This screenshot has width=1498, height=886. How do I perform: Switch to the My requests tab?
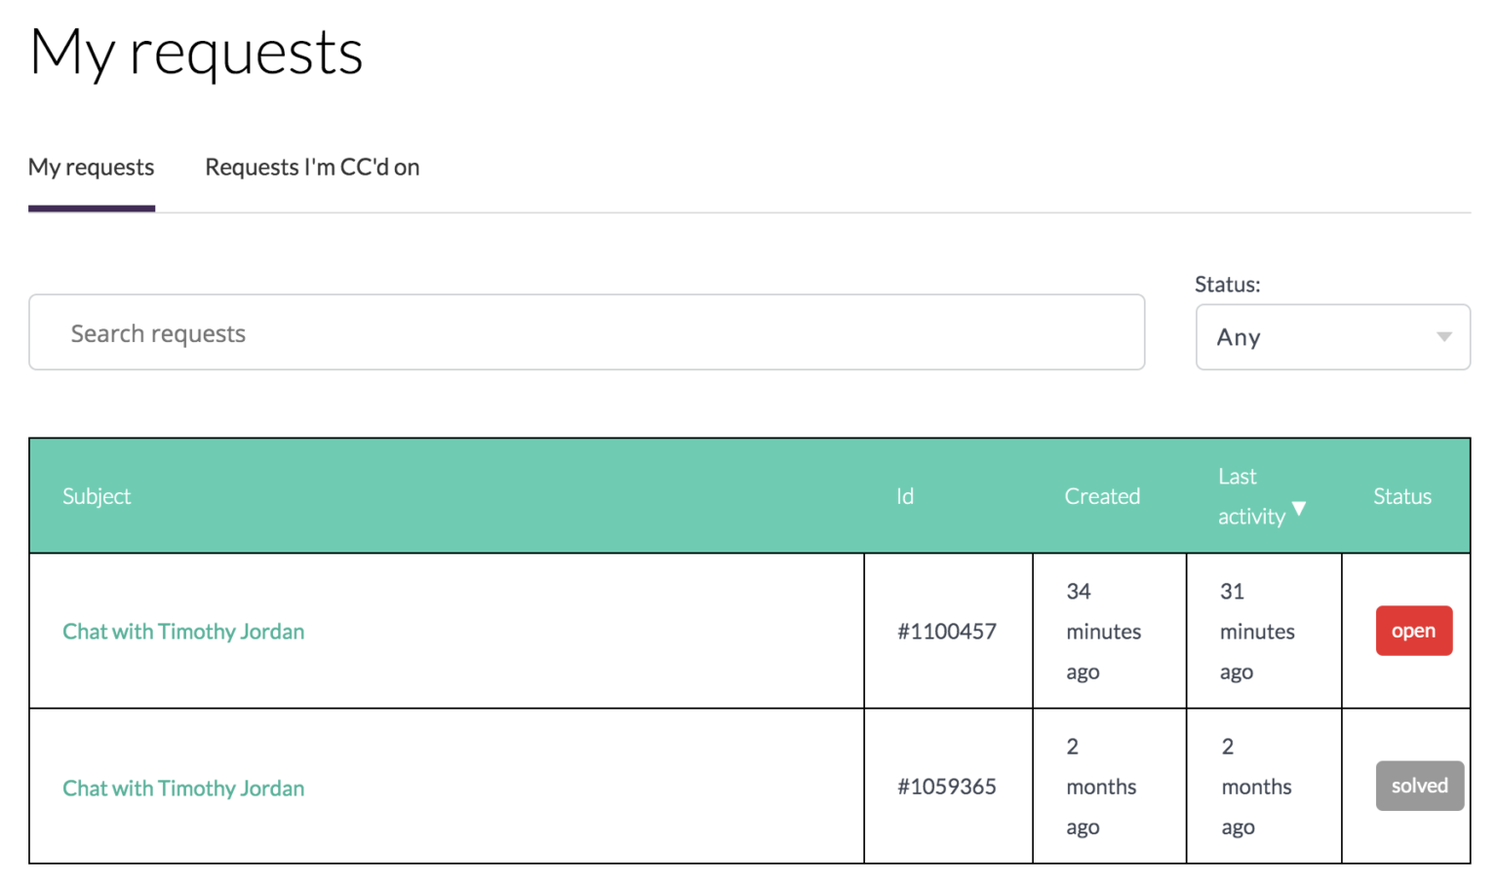click(91, 168)
